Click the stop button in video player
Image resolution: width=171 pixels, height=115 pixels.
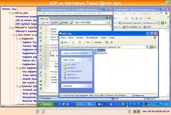(x=138, y=111)
